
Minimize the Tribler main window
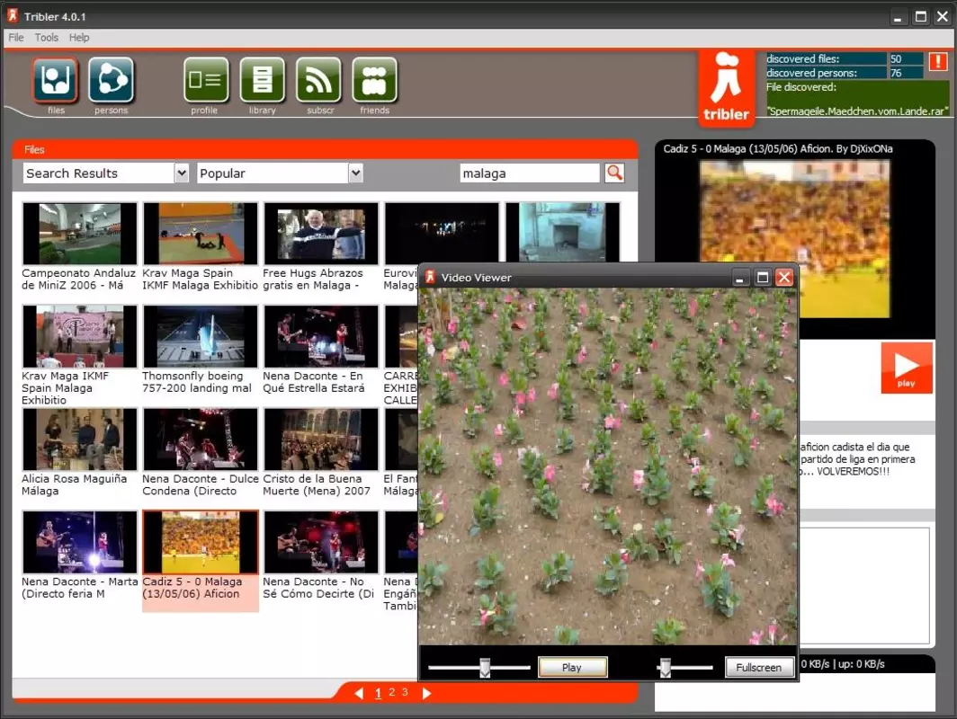pos(898,17)
